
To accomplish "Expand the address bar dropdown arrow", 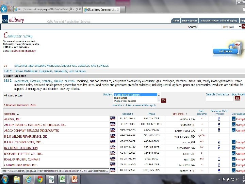I will click(73, 10).
